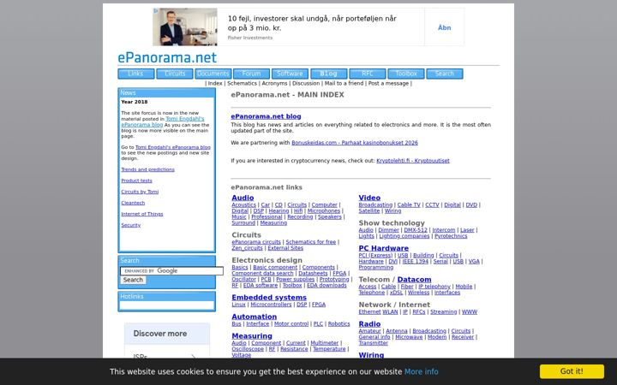The height and width of the screenshot is (385, 617).
Task: Open the Cable TV link
Action: [409, 205]
